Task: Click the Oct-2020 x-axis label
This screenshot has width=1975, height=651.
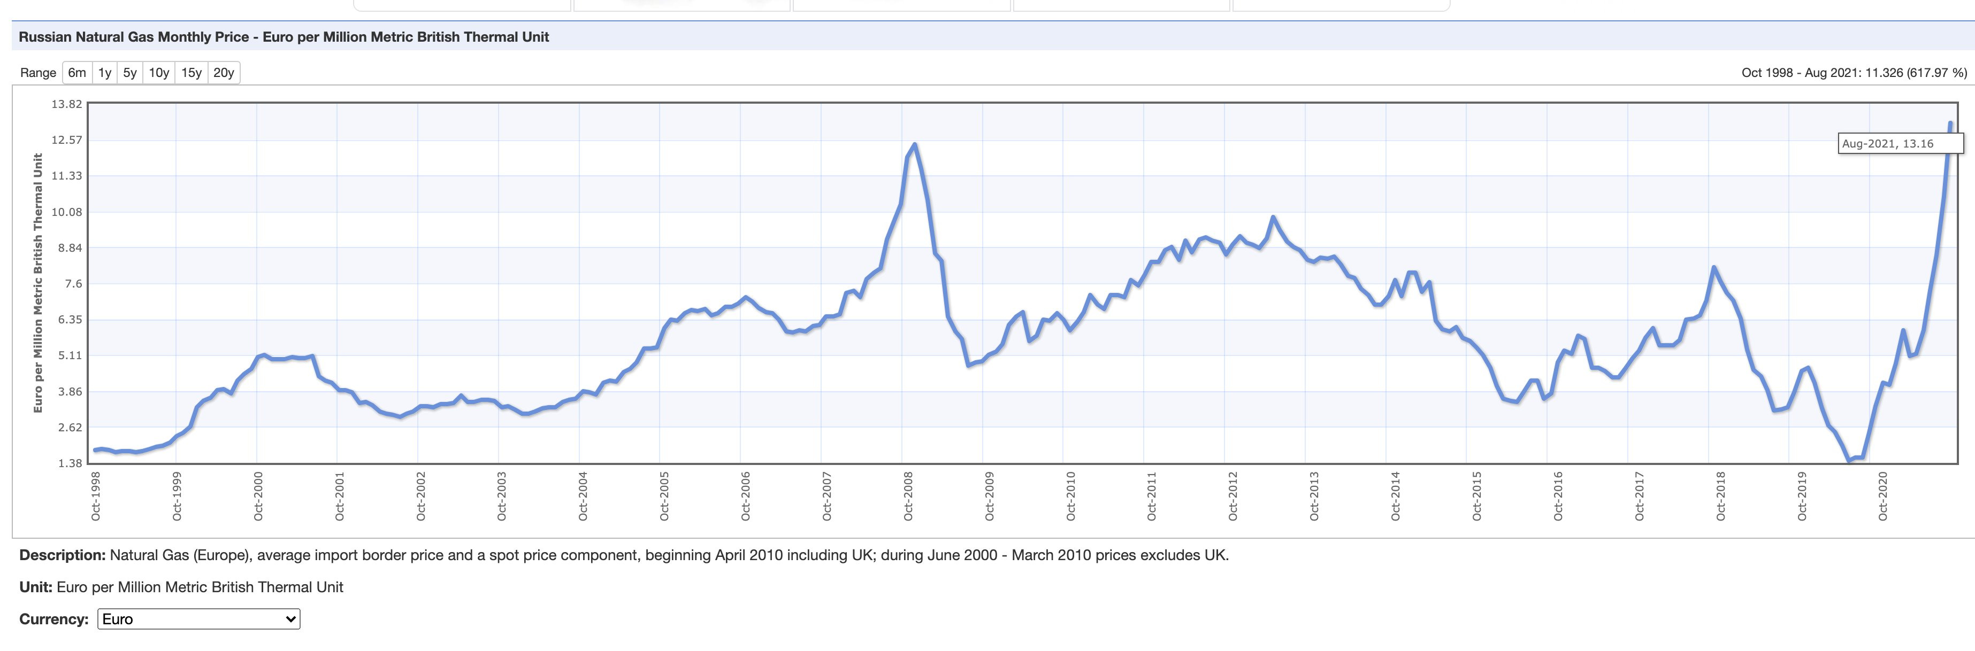Action: [1882, 497]
